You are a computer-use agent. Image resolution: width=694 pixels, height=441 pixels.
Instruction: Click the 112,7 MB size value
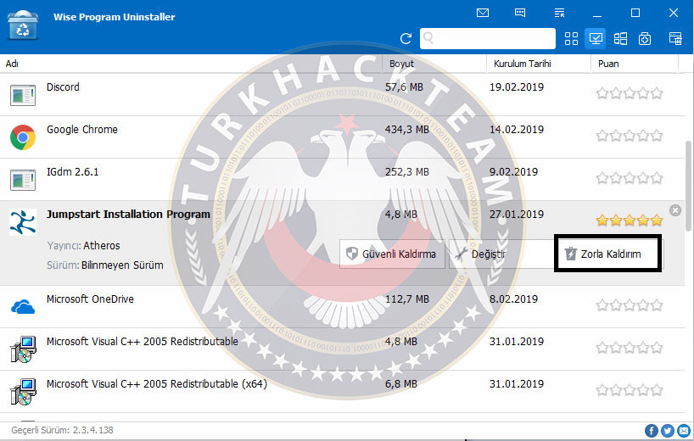point(406,299)
